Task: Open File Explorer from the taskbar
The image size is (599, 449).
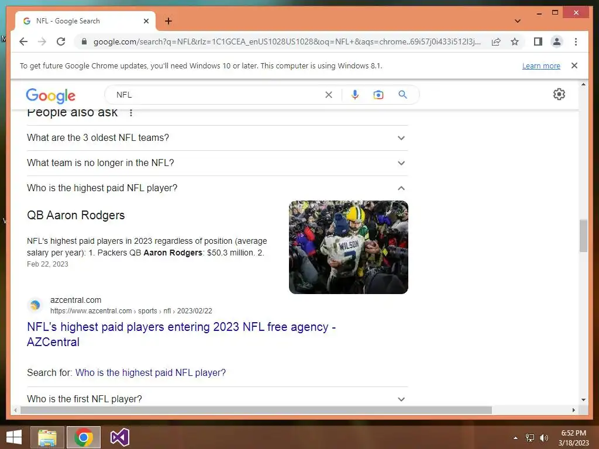Action: tap(47, 437)
